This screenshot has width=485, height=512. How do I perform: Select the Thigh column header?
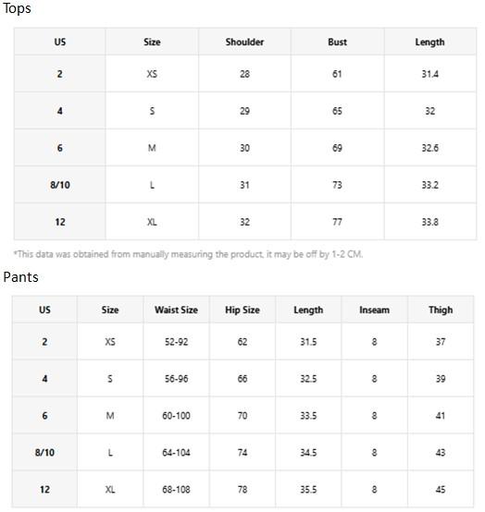[441, 310]
